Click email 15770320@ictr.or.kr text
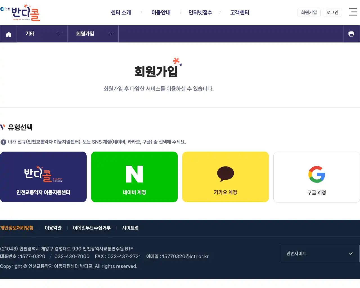The image size is (360, 288). [185, 256]
